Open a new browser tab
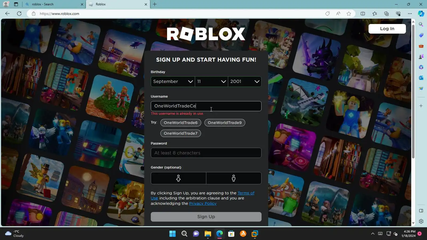This screenshot has height=240, width=427. 155,4
